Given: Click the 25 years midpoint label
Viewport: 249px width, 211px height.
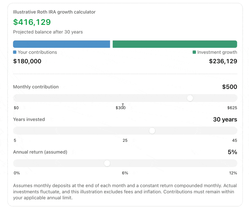Looking at the screenshot, I should coord(125,140).
